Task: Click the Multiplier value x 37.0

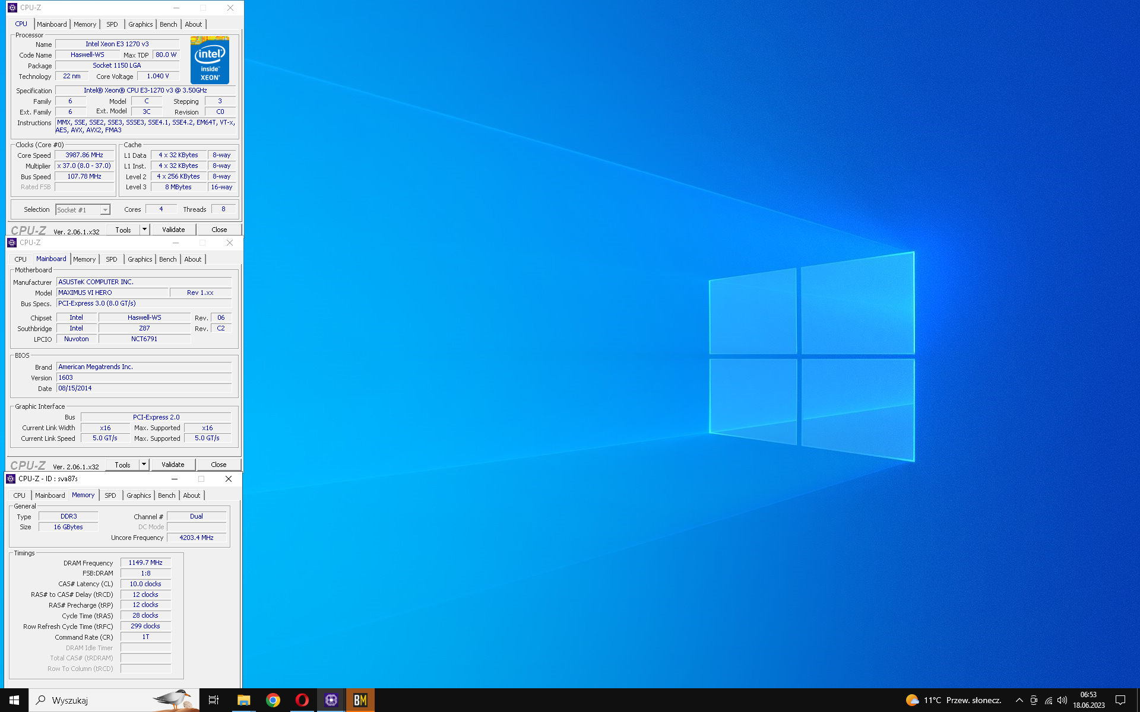Action: click(84, 166)
